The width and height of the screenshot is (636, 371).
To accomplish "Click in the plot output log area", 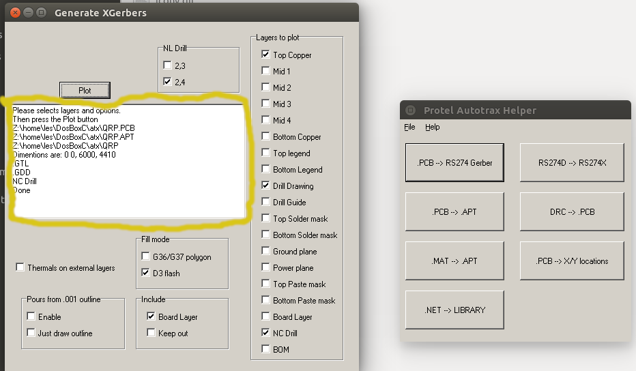I will pyautogui.click(x=129, y=161).
